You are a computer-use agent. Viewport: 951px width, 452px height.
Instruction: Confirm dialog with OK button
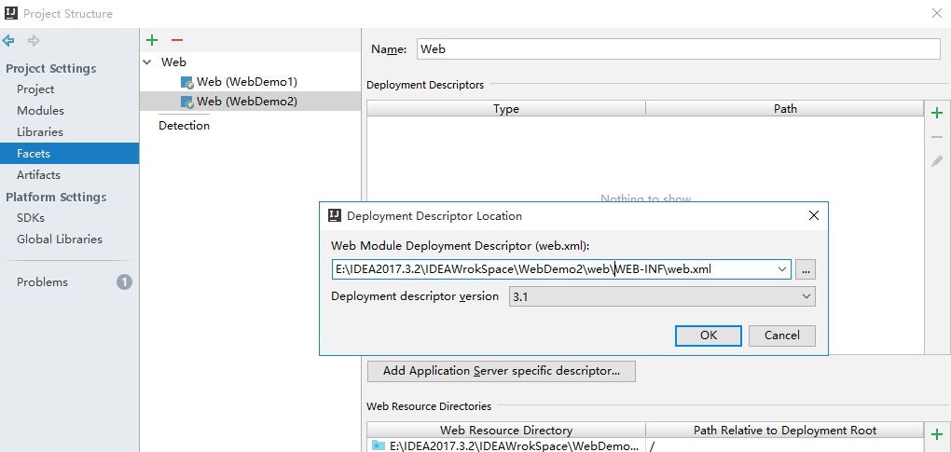tap(709, 336)
